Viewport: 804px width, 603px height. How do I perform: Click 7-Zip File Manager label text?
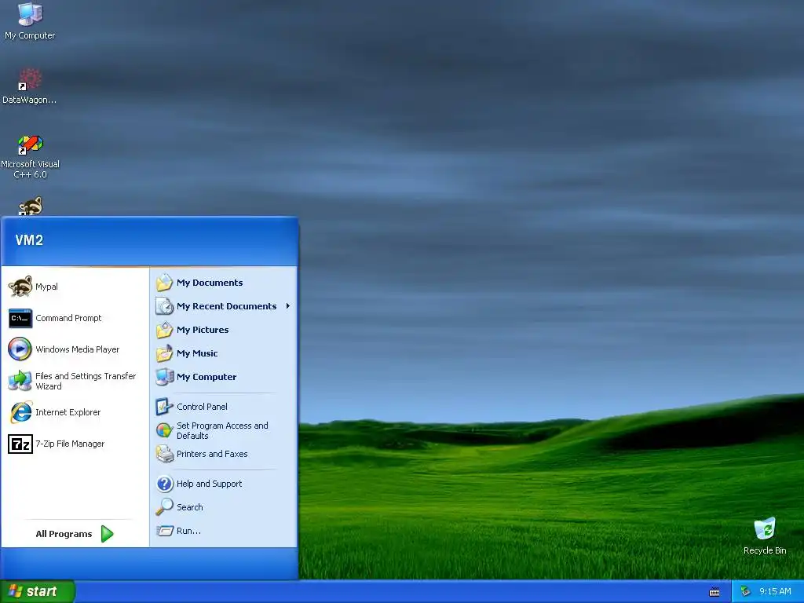point(70,444)
